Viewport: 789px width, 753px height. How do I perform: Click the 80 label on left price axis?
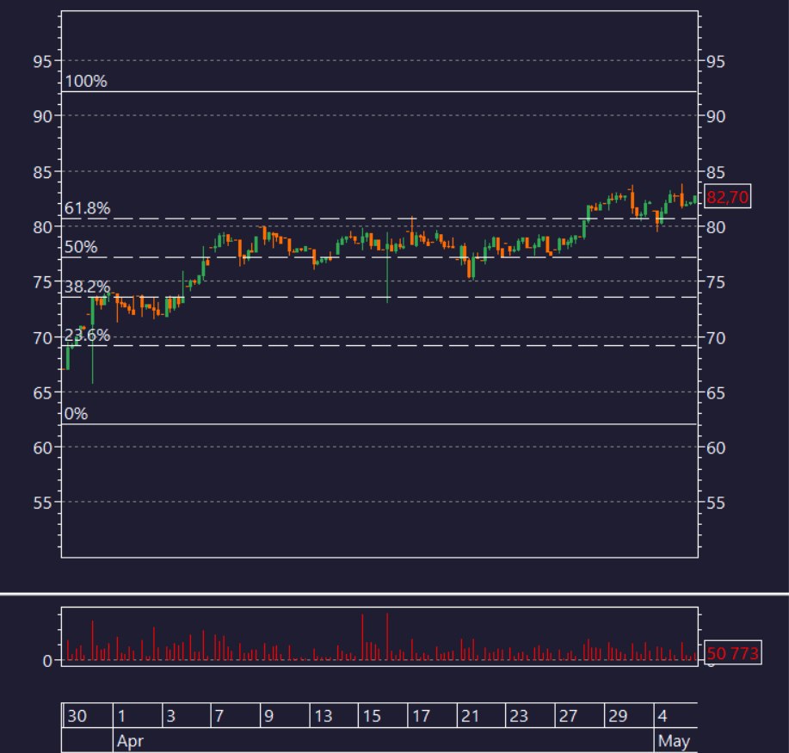coord(42,227)
